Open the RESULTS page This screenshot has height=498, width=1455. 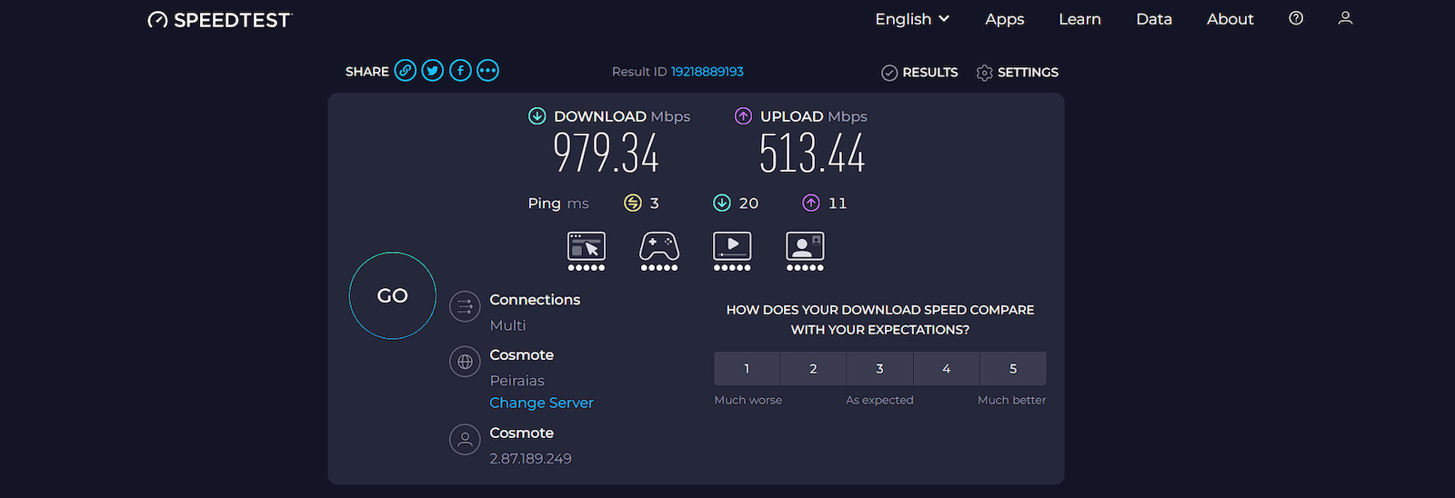tap(919, 73)
